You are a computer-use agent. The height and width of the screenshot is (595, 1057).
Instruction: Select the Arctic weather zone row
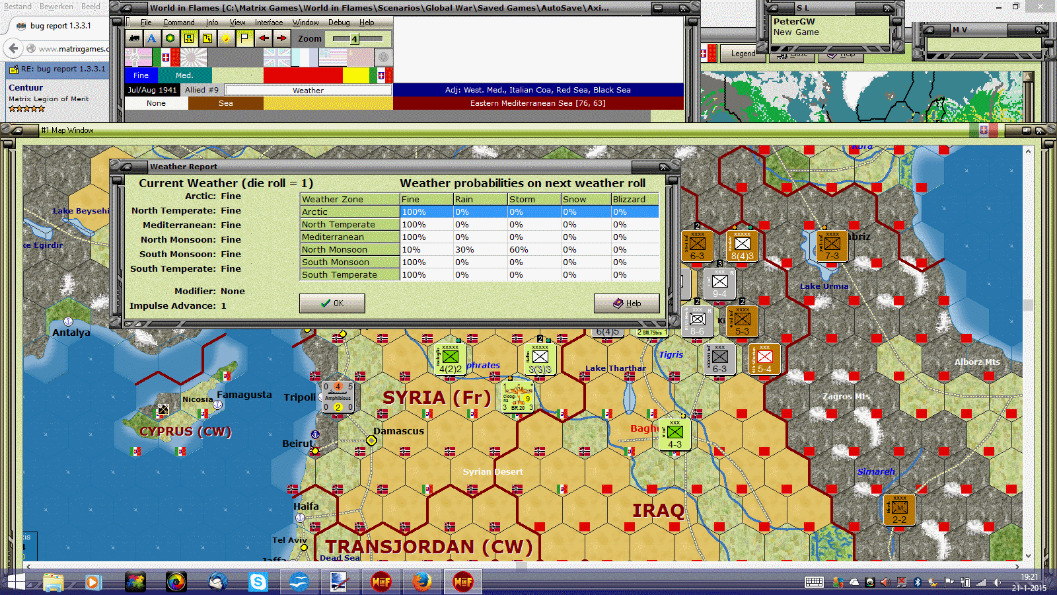[x=480, y=212]
